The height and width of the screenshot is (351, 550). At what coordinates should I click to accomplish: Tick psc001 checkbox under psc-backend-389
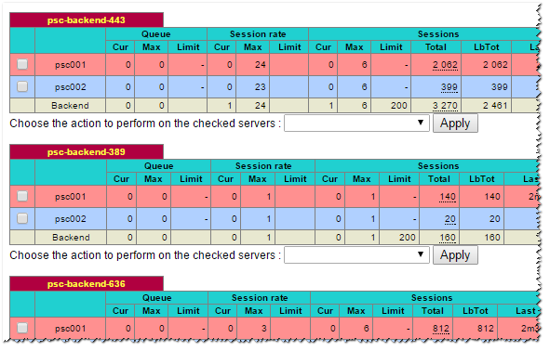pos(22,196)
